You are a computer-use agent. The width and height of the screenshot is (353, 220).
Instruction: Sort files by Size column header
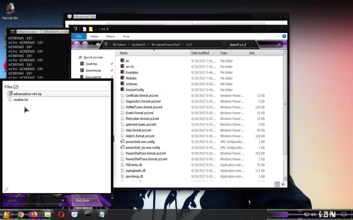[257, 53]
